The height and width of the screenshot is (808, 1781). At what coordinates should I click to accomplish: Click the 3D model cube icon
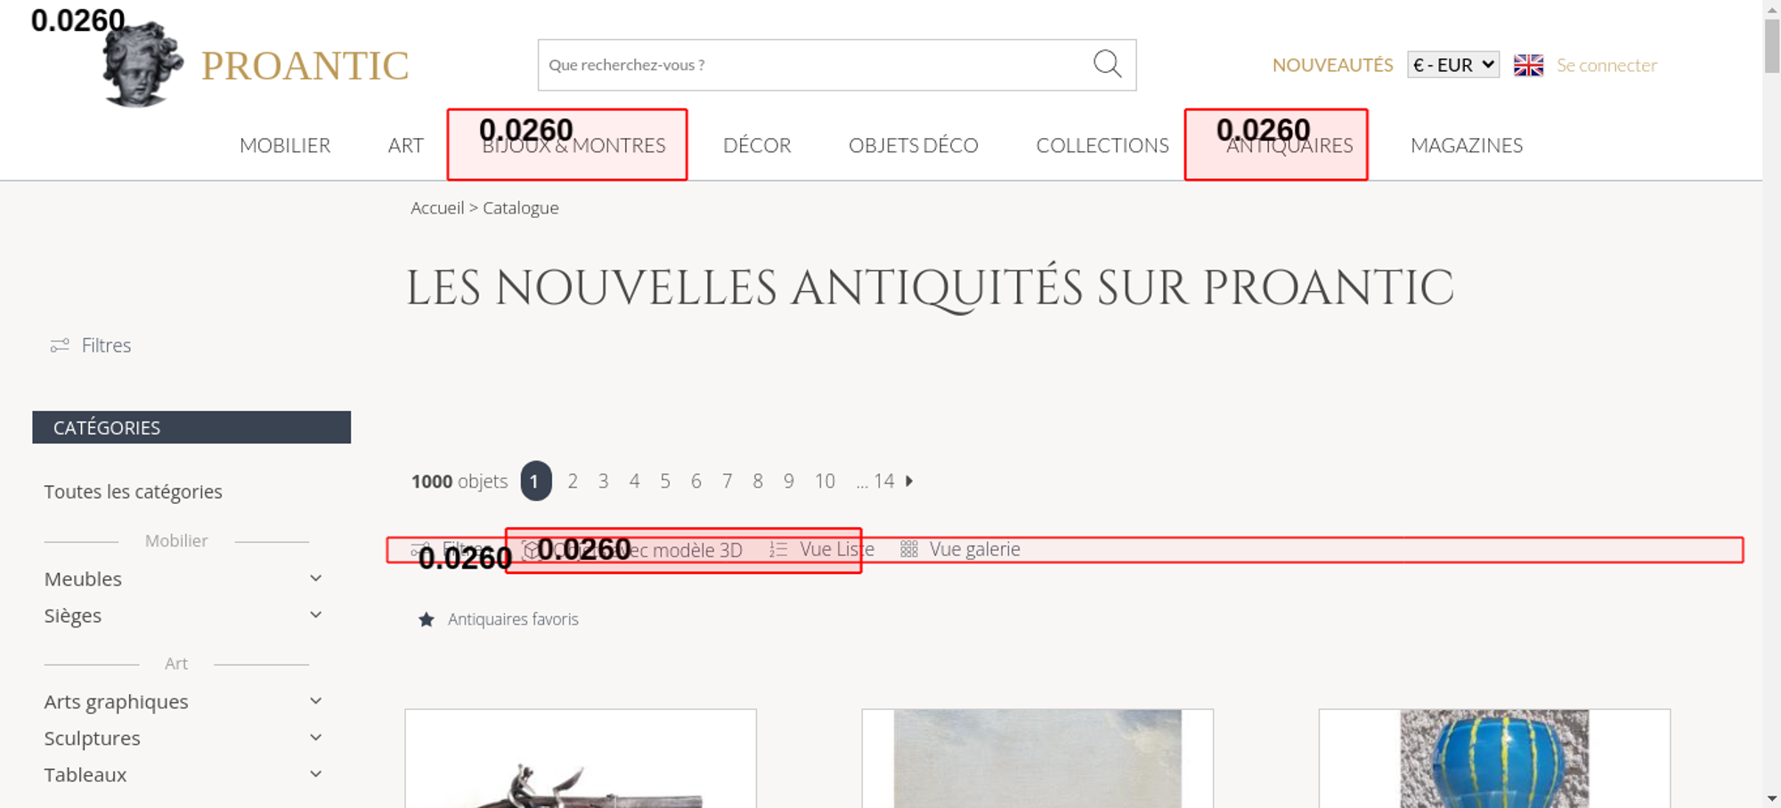coord(532,550)
